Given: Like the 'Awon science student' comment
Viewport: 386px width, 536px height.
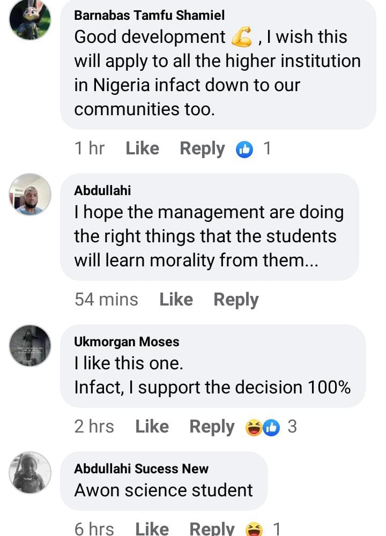Looking at the screenshot, I should (x=152, y=530).
